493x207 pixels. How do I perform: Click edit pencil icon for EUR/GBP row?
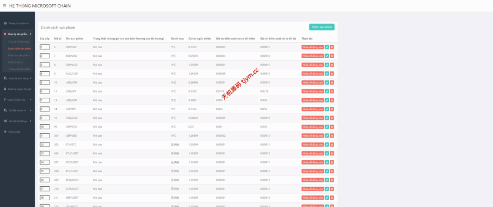pyautogui.click(x=327, y=47)
